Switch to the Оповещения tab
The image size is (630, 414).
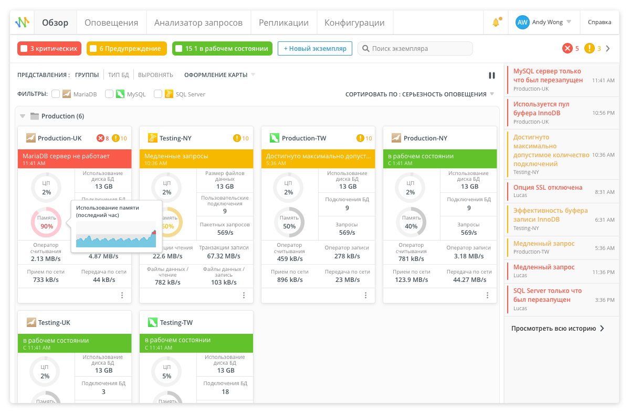pos(111,23)
